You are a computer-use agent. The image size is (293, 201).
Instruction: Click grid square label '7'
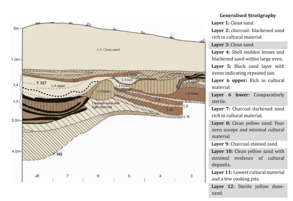68,176
